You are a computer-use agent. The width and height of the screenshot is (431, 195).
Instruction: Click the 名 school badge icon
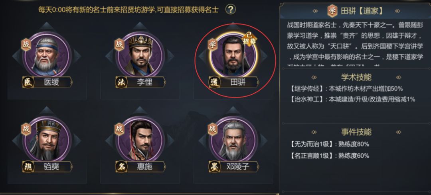click(121, 167)
